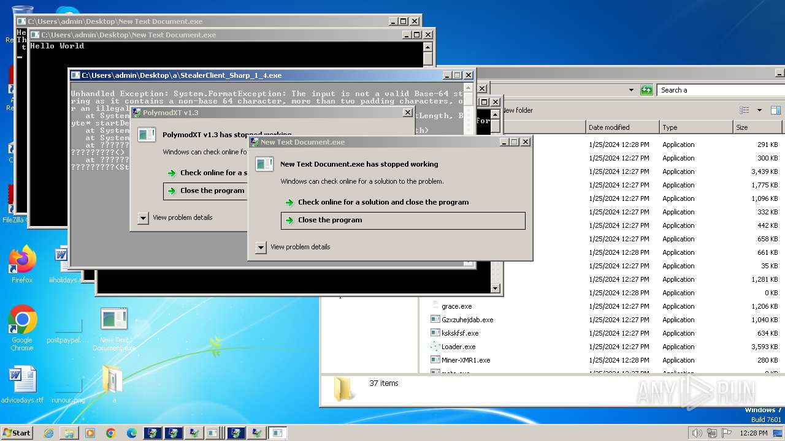Click the 12:28 PM taskbar clock
Screen dimensions: 785x441
753,433
